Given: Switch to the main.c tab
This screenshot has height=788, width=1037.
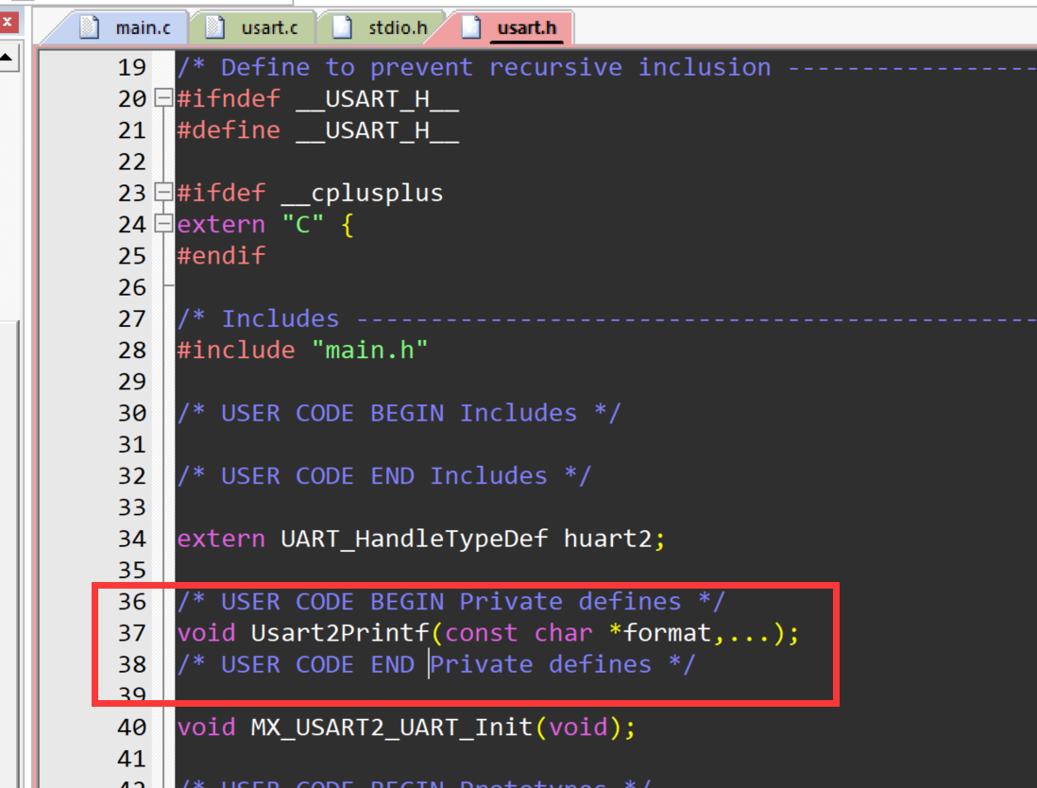Looking at the screenshot, I should pos(137,26).
